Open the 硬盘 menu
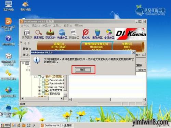The width and height of the screenshot is (171, 128). click(36, 26)
